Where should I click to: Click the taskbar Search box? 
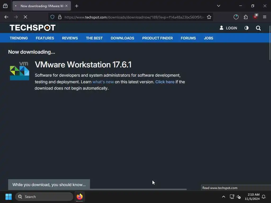[44, 197]
